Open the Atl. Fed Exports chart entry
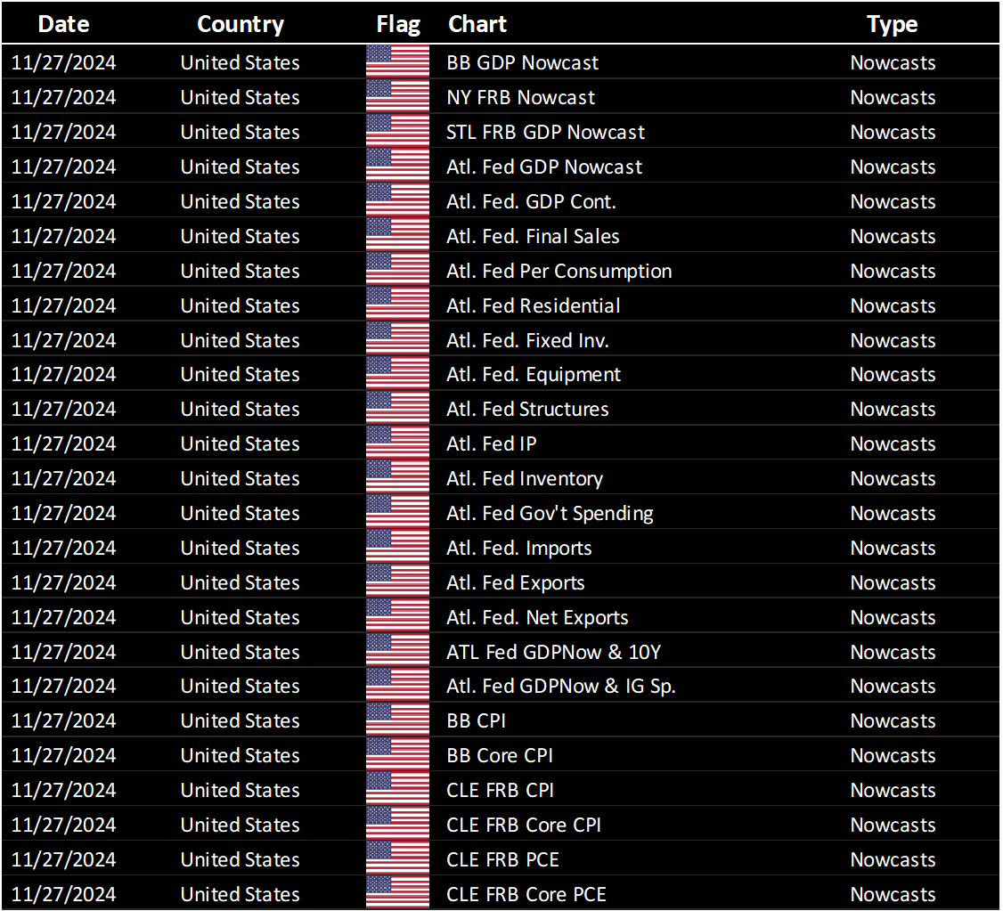The width and height of the screenshot is (1003, 911). pyautogui.click(x=515, y=582)
